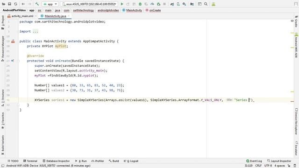Open AVD Manager phone icon
Screen dimensions: 299x168
pyautogui.click(x=178, y=4)
